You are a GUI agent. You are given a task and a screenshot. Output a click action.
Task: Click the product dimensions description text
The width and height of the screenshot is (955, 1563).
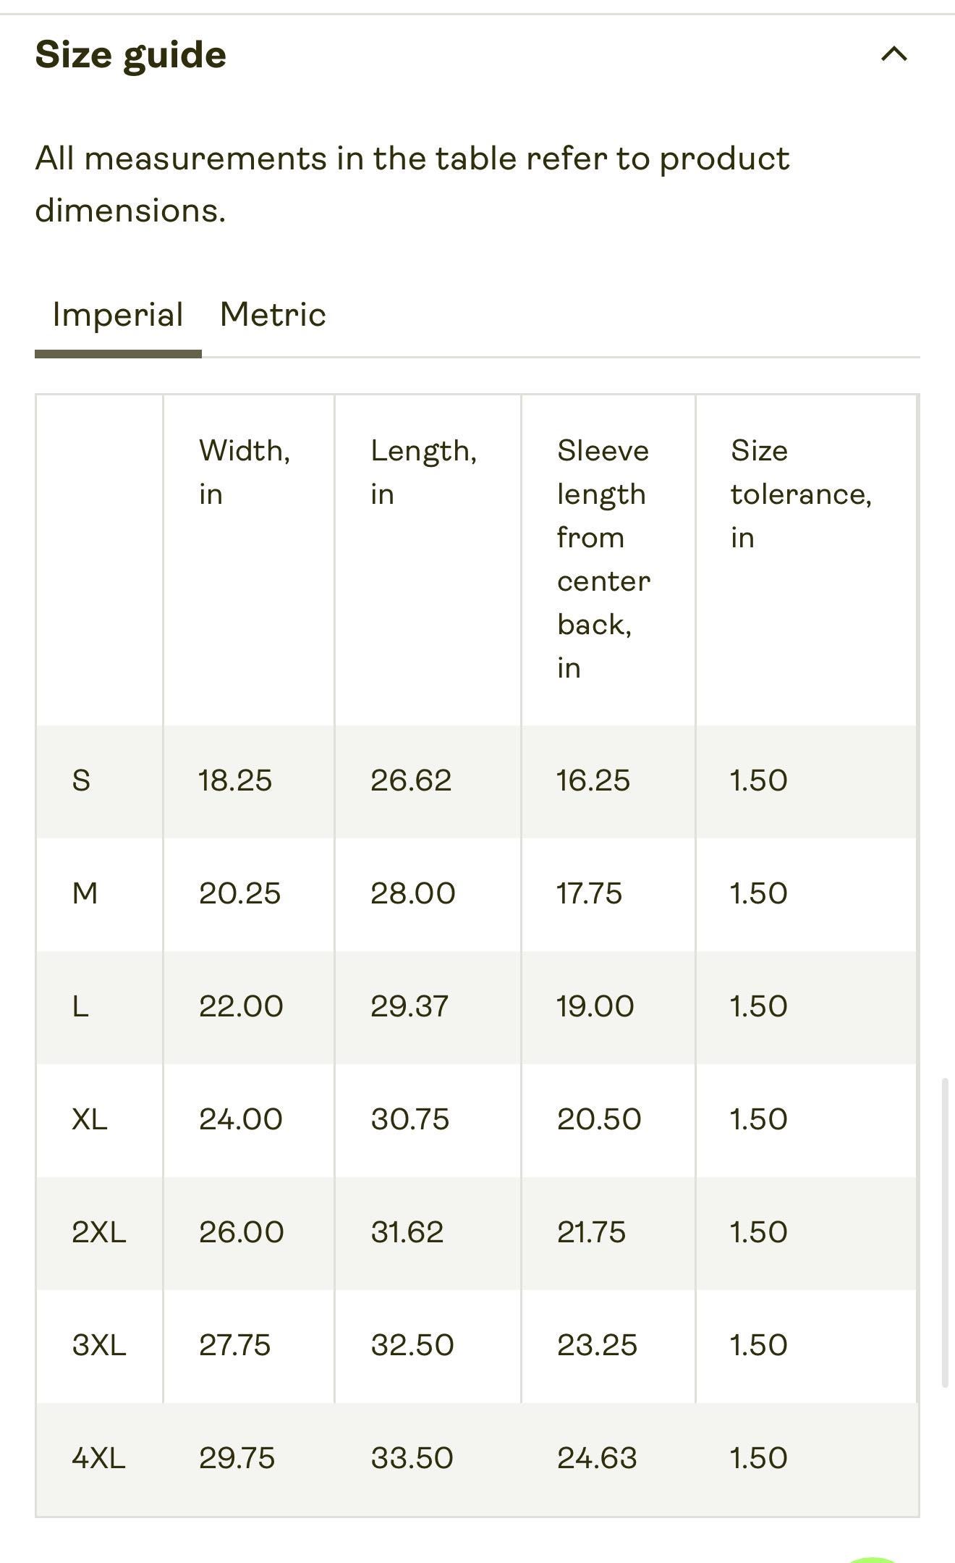pos(412,185)
